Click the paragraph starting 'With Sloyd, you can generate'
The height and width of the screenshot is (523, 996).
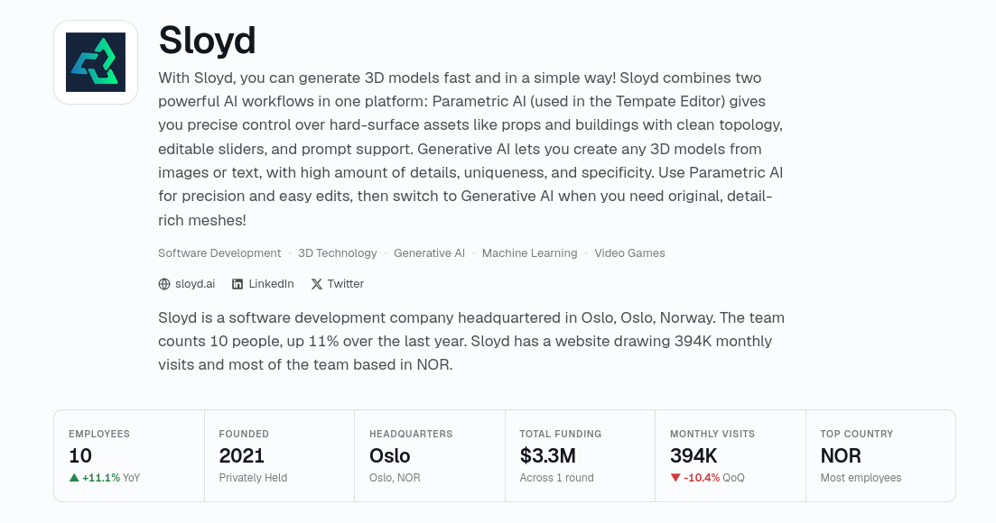470,149
